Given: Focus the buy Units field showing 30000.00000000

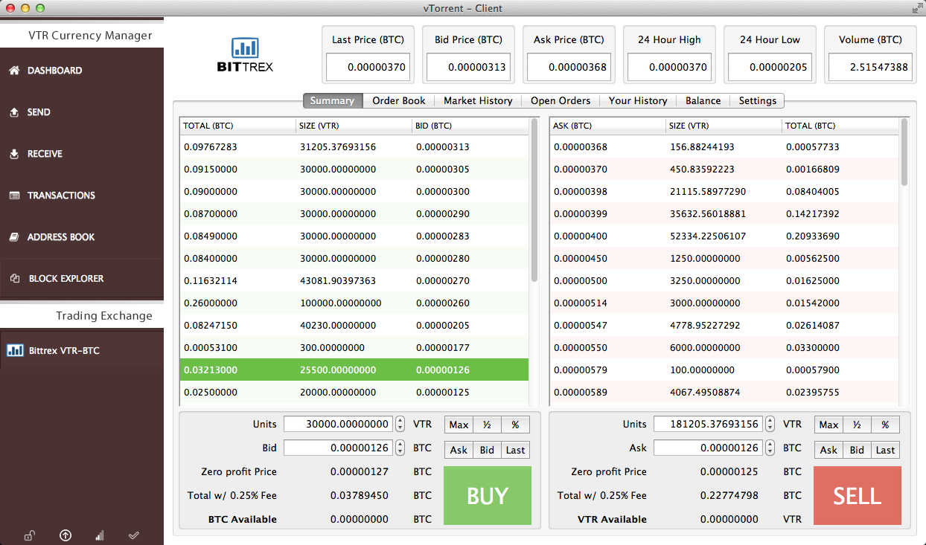Looking at the screenshot, I should [x=339, y=425].
